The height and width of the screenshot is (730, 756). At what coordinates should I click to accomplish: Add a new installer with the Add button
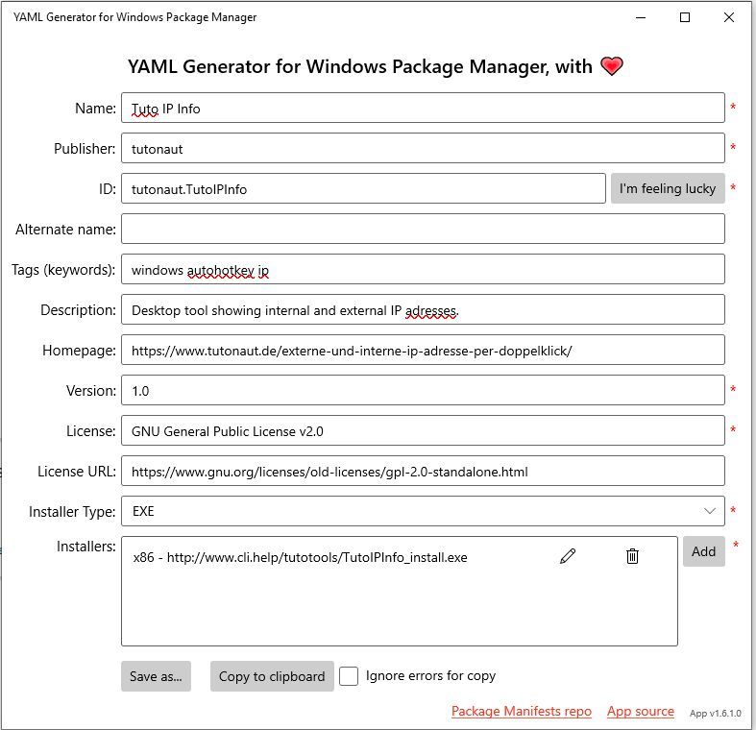tap(703, 551)
